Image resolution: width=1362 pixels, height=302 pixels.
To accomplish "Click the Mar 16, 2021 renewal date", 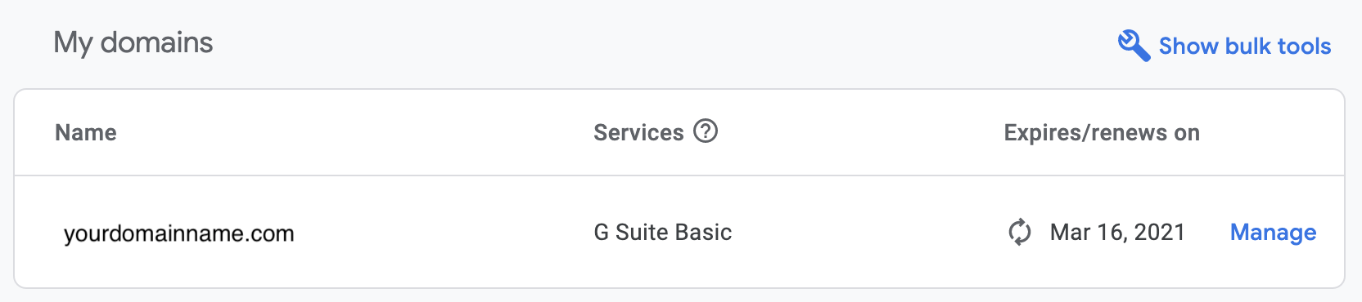I will [x=1118, y=232].
